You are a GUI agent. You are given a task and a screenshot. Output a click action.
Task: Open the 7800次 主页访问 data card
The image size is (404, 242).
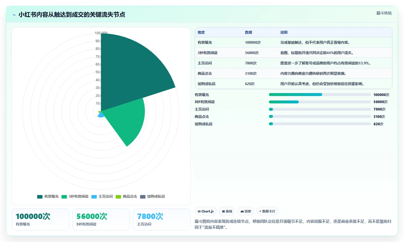[x=162, y=219]
